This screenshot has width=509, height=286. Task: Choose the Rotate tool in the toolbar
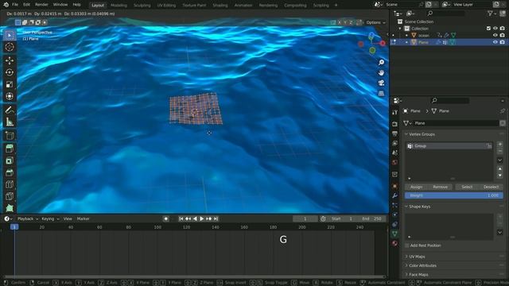(10, 72)
